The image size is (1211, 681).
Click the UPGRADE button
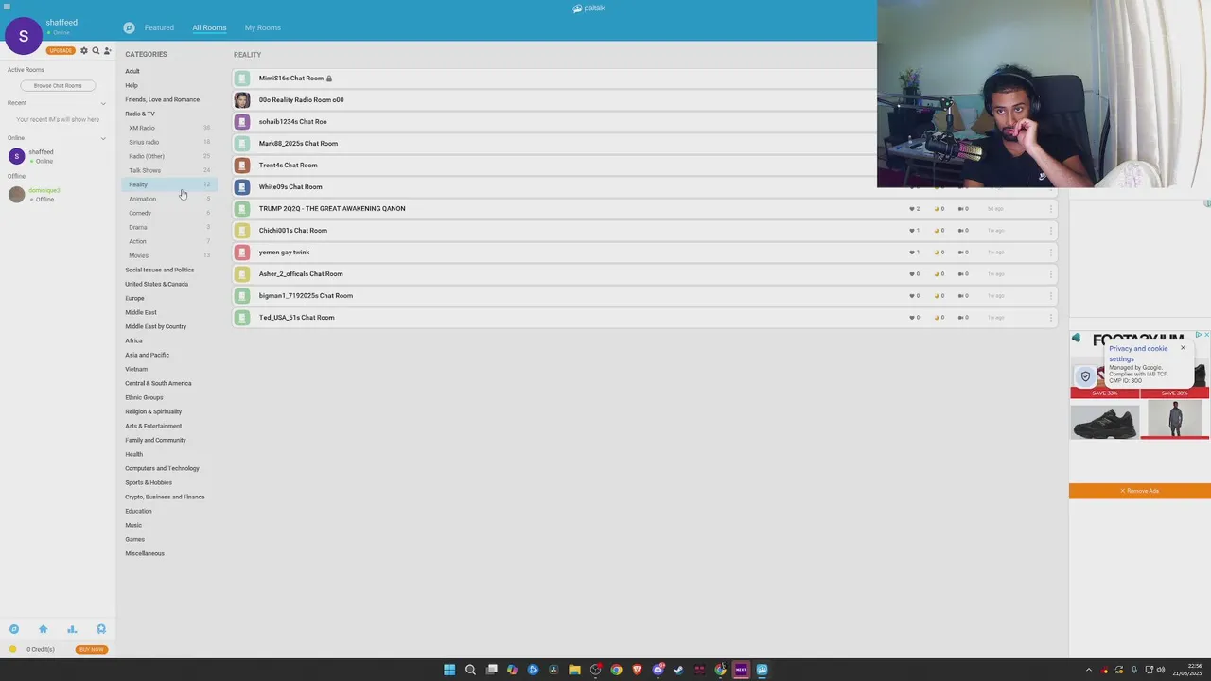click(61, 50)
